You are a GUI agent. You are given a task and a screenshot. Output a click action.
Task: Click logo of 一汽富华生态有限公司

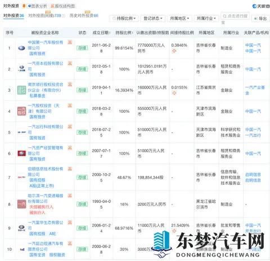point(21,228)
